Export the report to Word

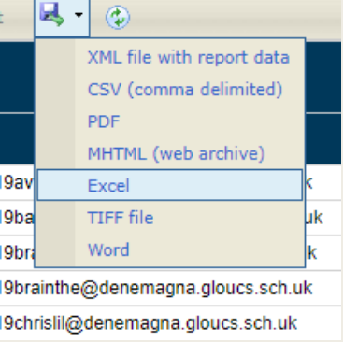pos(108,249)
